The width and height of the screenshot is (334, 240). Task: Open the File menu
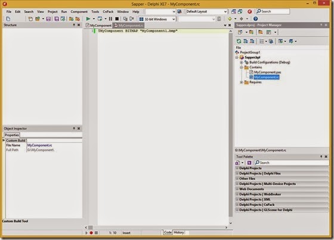coord(9,11)
